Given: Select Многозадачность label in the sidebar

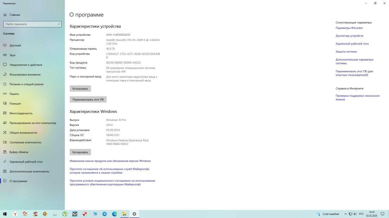Looking at the screenshot, I should [x=21, y=113].
